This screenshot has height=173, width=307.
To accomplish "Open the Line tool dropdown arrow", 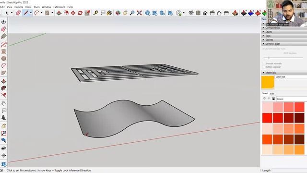I will [x=31, y=13].
